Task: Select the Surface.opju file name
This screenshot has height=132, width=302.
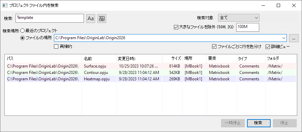Action: tap(95, 66)
